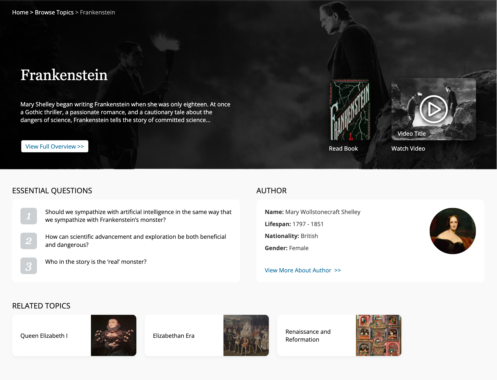Viewport: 497px width, 380px height.
Task: Click the number 3 question badge
Action: click(29, 266)
